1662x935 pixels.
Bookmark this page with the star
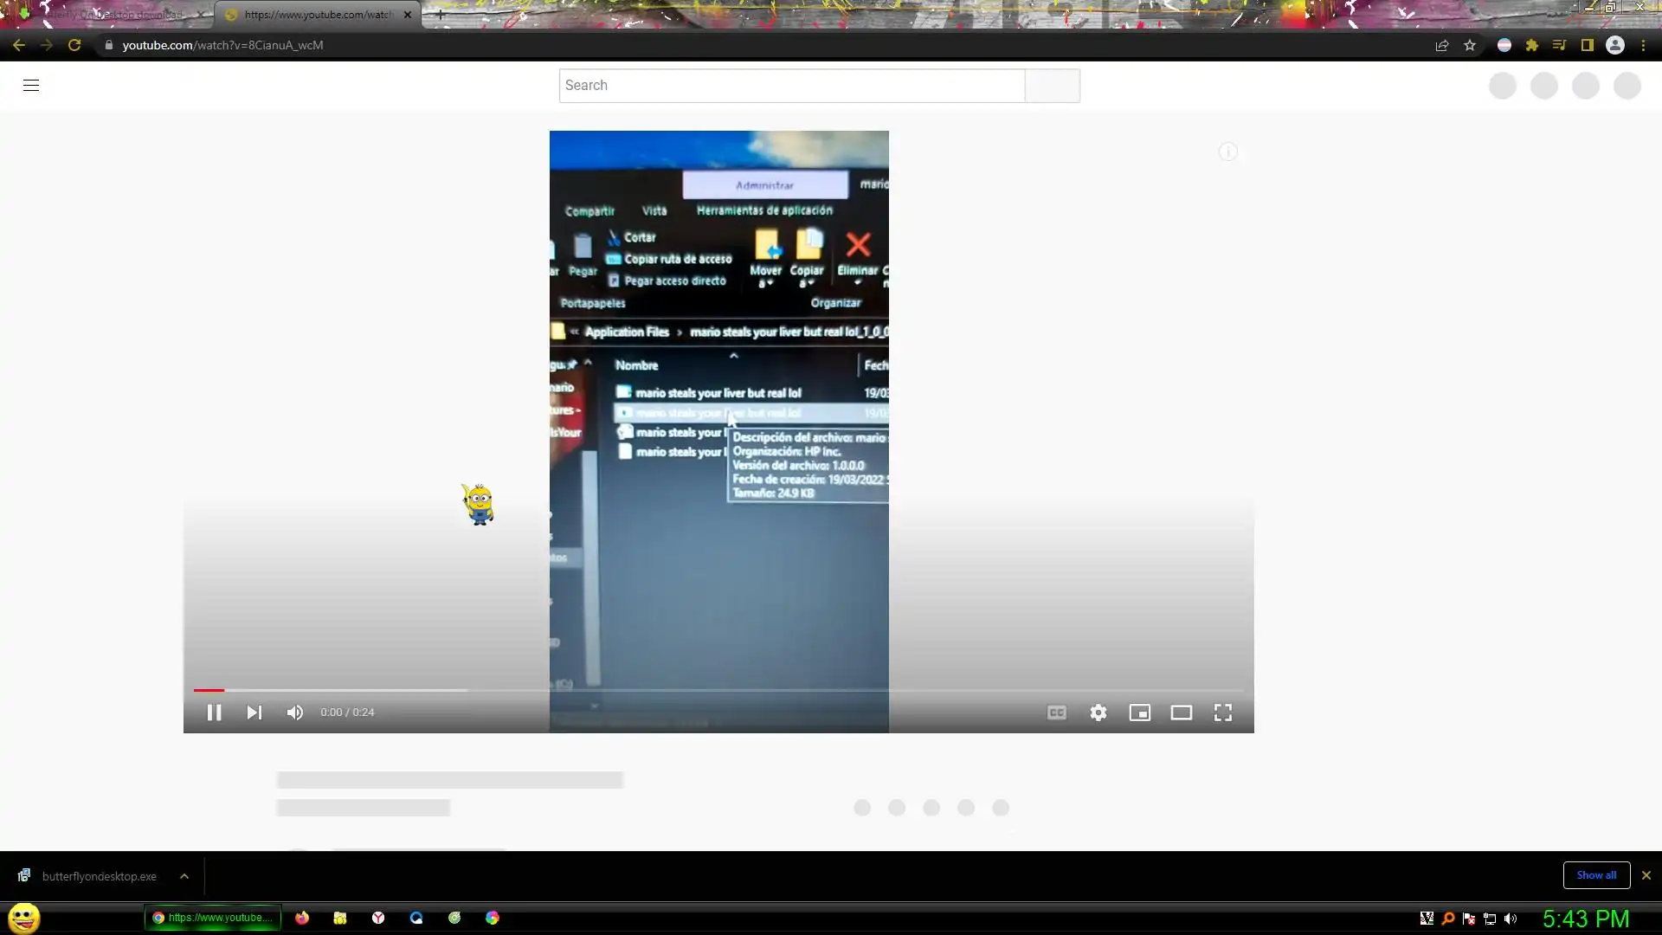pyautogui.click(x=1470, y=45)
